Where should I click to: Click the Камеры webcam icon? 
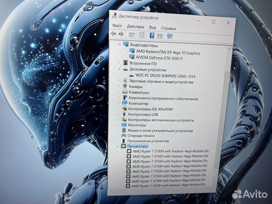click(x=125, y=86)
